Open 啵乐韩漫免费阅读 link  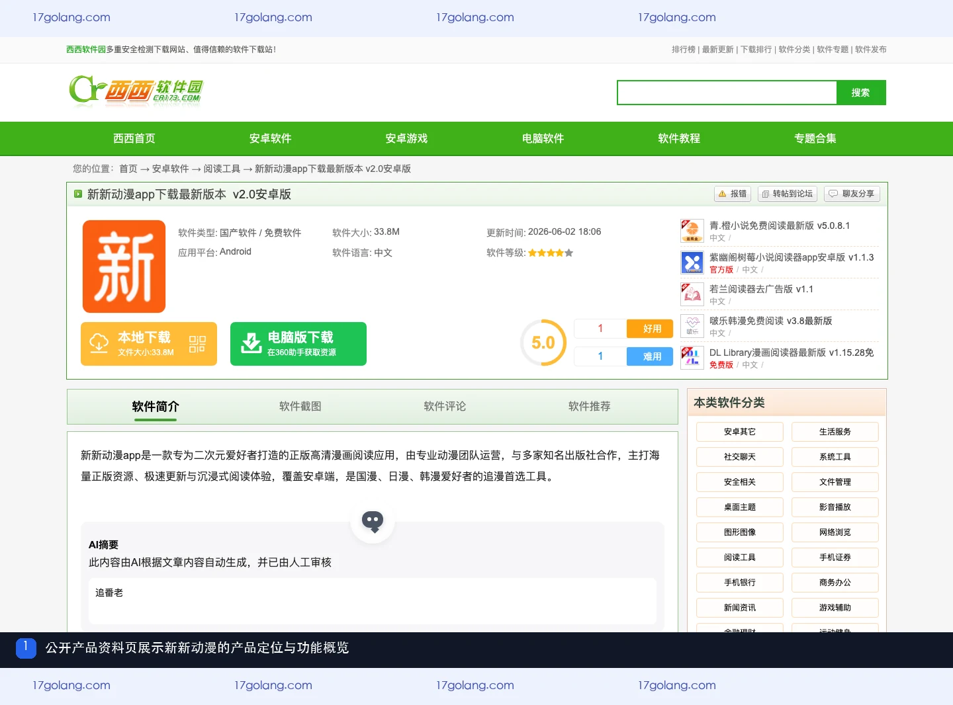pos(771,321)
